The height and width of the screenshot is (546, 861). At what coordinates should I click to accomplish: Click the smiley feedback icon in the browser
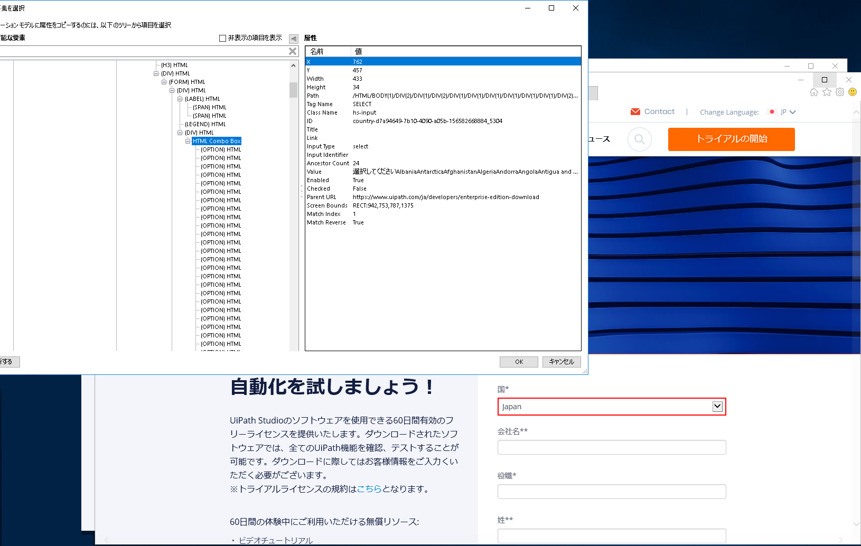pos(853,92)
